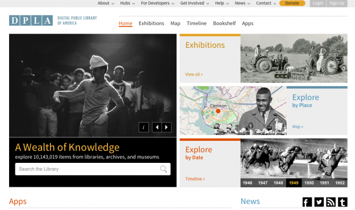
Task: Follow the View all » exhibitions link
Action: [194, 74]
